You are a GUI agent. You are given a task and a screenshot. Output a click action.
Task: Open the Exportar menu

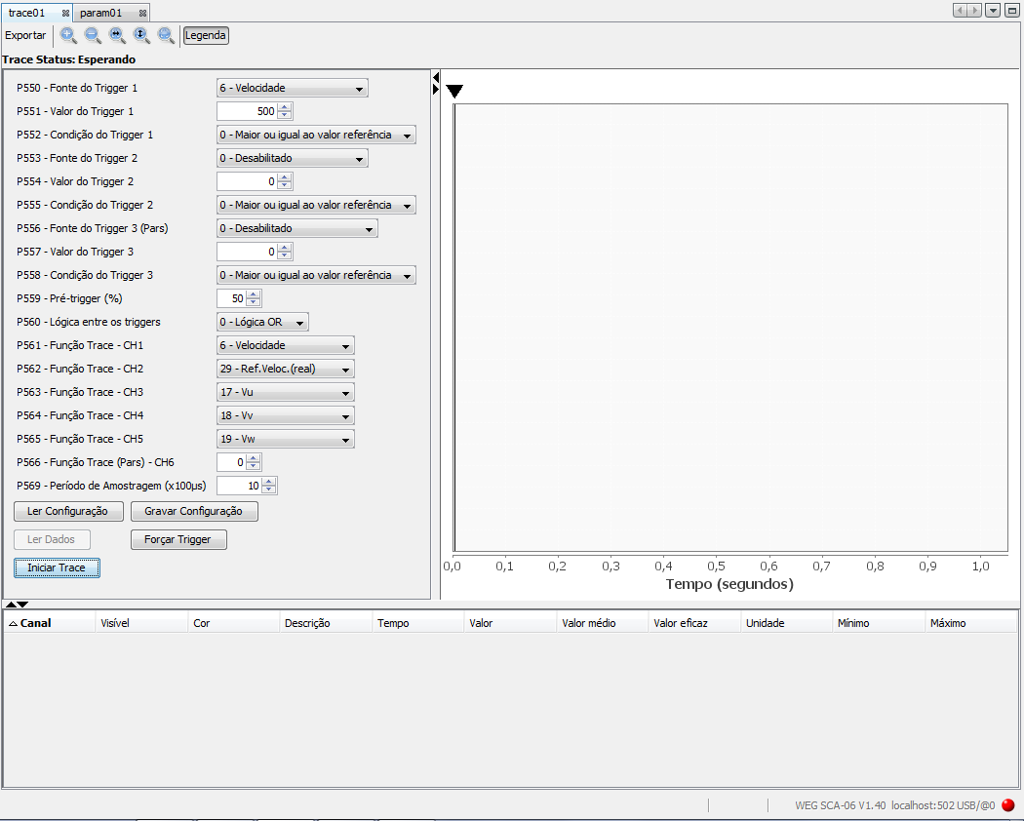(24, 35)
